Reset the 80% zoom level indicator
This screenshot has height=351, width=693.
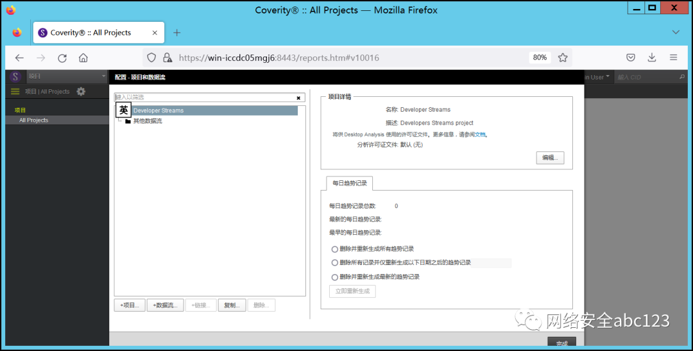[x=540, y=58]
